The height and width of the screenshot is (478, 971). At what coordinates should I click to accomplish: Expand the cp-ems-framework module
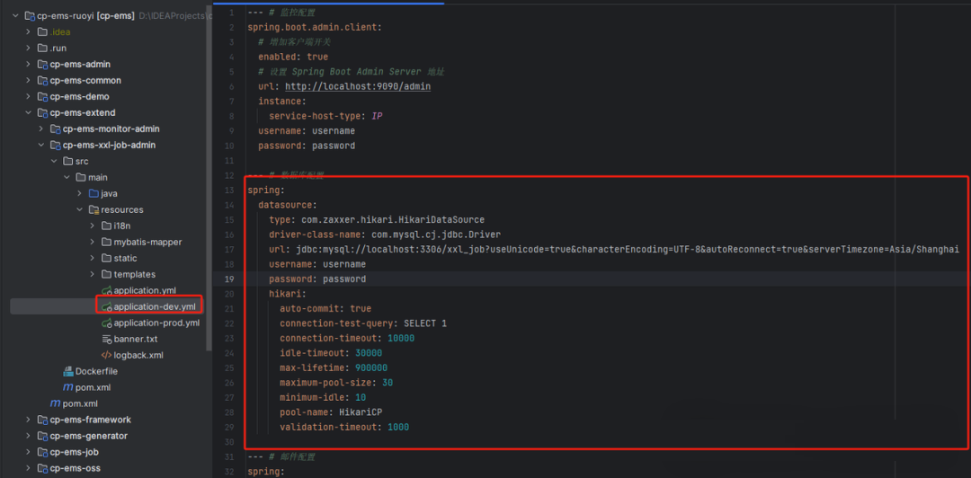[x=29, y=420]
